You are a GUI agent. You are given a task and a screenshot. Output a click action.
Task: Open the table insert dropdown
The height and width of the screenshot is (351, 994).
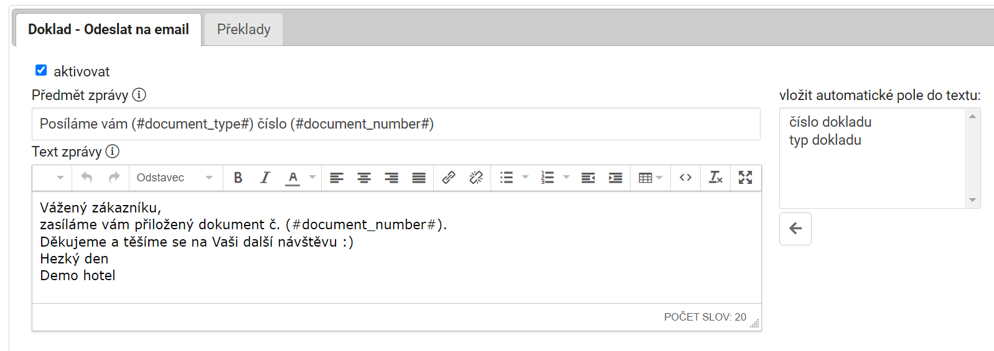point(650,178)
